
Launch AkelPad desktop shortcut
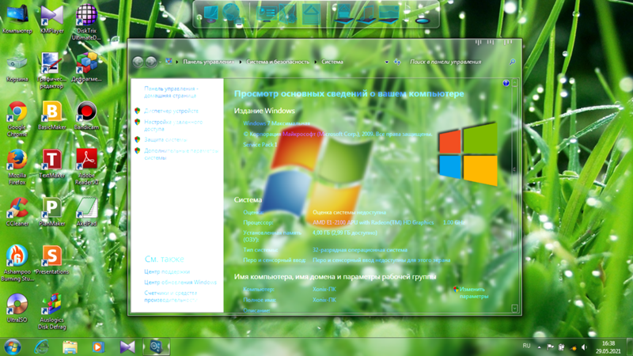[86, 211]
